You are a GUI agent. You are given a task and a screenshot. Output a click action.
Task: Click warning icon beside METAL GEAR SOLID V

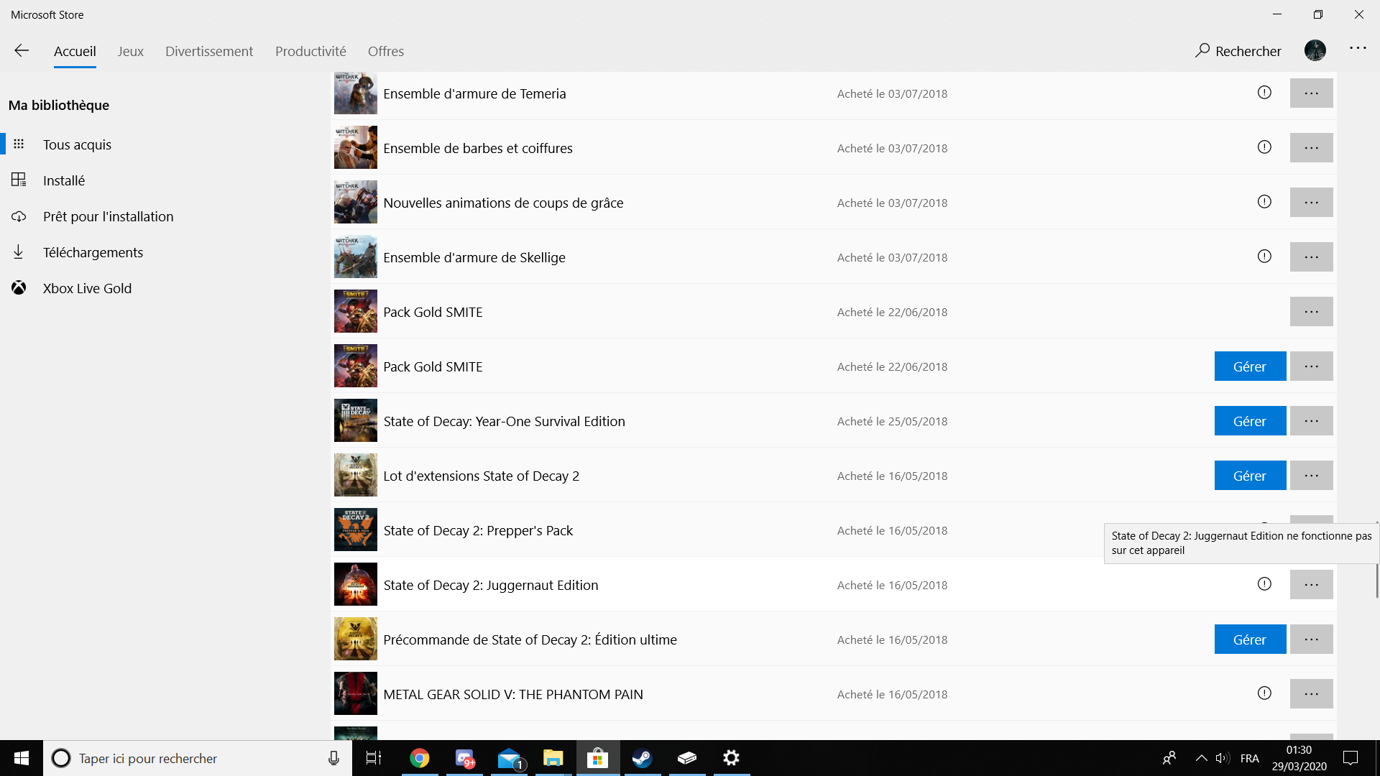tap(1264, 693)
